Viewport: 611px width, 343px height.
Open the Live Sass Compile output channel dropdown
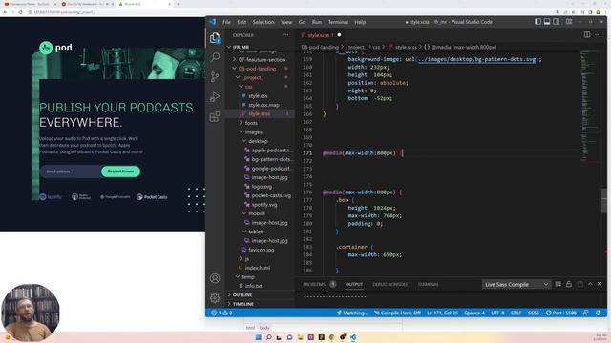click(x=516, y=284)
